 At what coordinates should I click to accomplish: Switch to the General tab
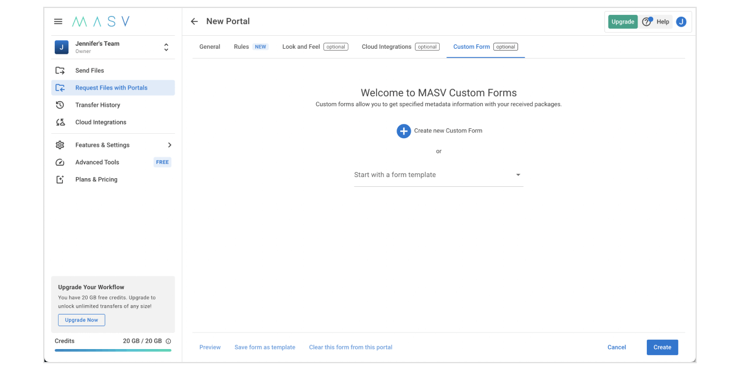click(210, 47)
